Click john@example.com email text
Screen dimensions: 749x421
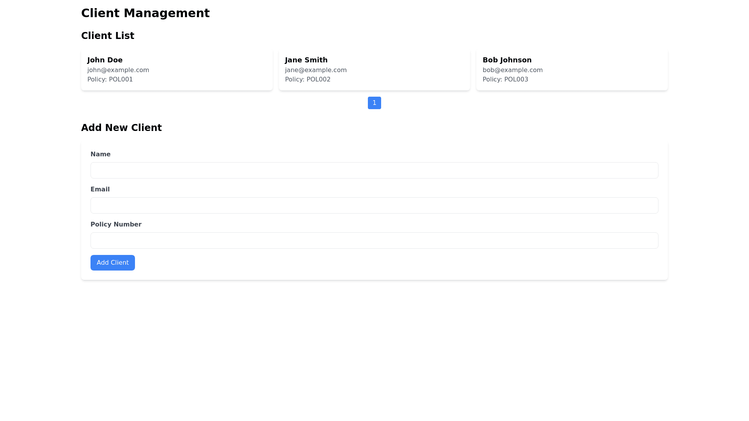coord(118,70)
